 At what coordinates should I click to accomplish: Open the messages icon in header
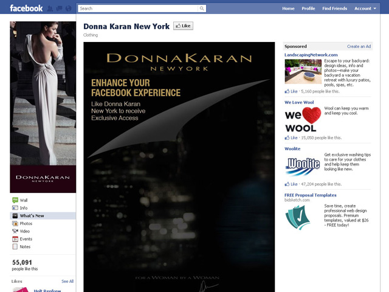click(60, 9)
